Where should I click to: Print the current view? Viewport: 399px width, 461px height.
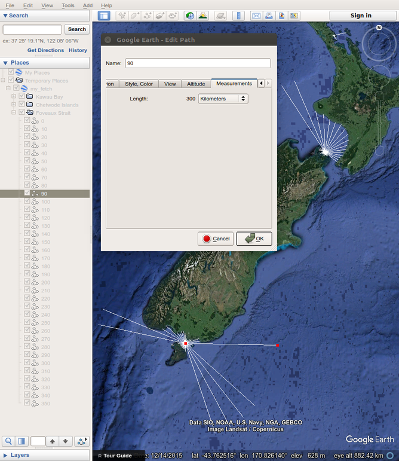(269, 16)
